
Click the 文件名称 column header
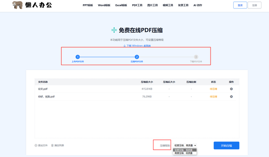pos(43,82)
